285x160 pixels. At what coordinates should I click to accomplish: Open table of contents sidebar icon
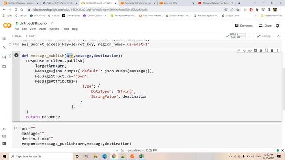(4, 38)
